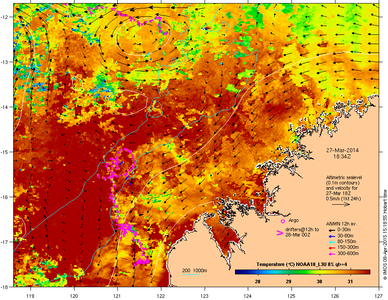Click the colorbar tick label '30'
Screen dimensions: 388x300
pos(320,281)
